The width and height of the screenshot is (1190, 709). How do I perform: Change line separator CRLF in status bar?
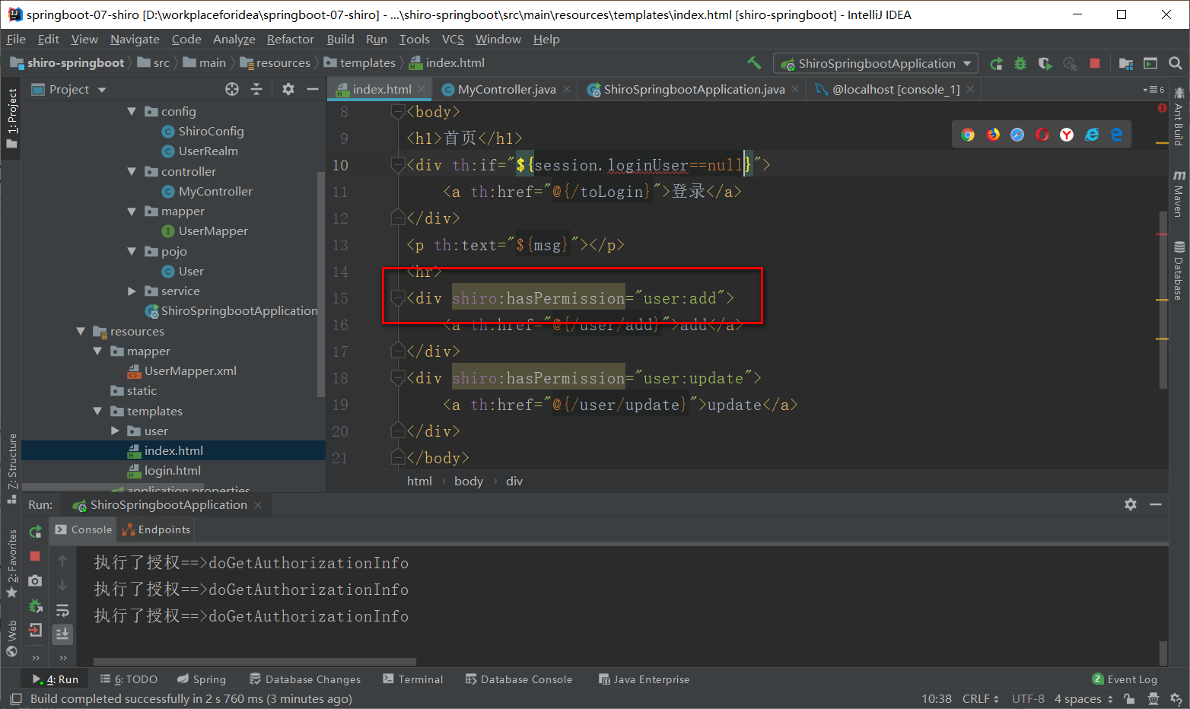(x=980, y=698)
